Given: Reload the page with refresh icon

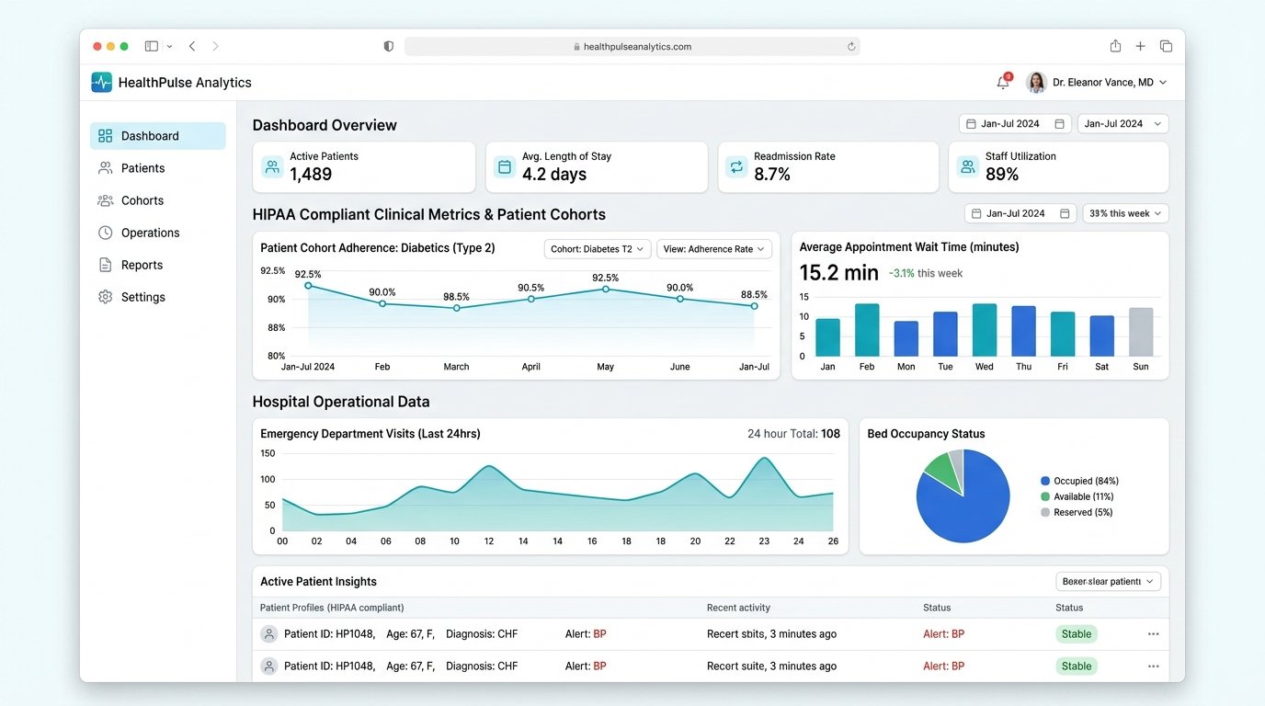Looking at the screenshot, I should pos(851,46).
